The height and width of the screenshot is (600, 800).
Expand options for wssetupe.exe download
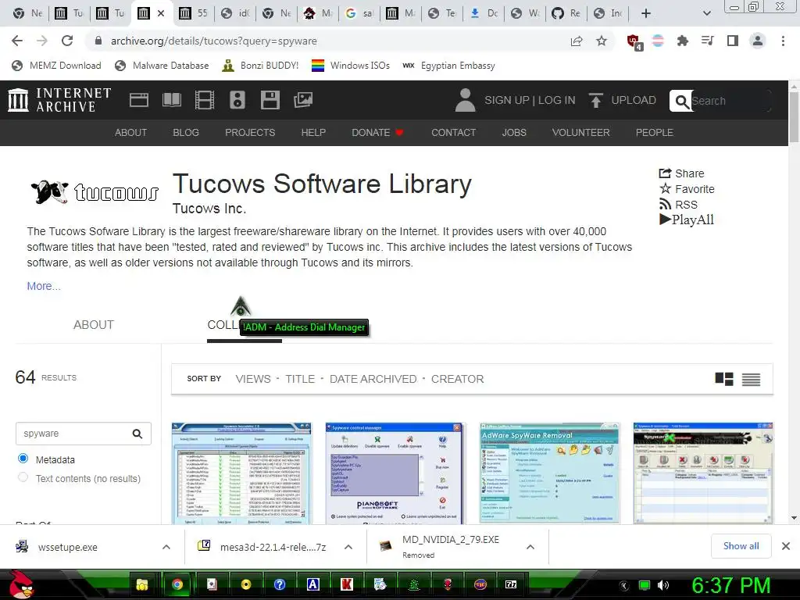pos(166,547)
